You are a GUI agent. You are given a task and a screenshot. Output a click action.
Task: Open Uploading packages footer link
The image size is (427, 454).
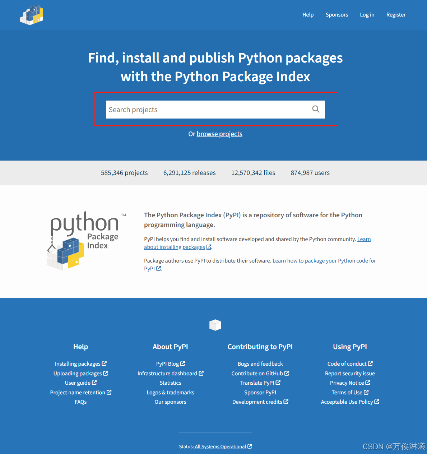click(81, 374)
